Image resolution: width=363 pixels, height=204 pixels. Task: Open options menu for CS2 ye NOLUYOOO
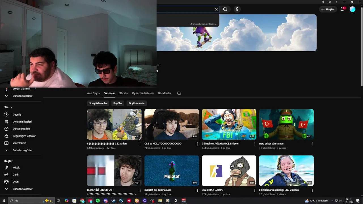click(197, 144)
